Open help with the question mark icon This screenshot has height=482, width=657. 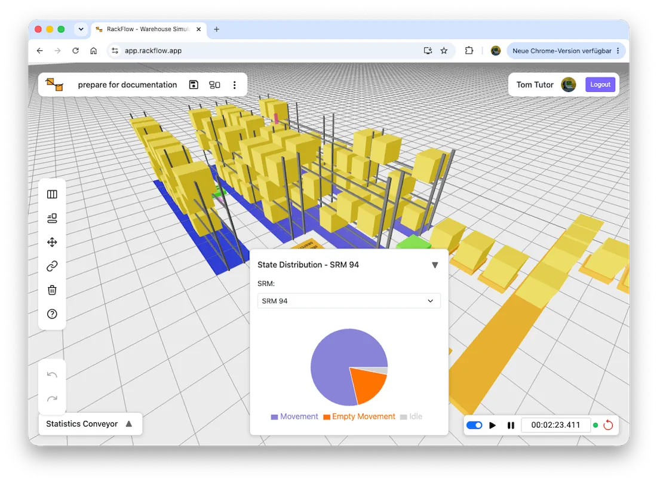tap(52, 314)
